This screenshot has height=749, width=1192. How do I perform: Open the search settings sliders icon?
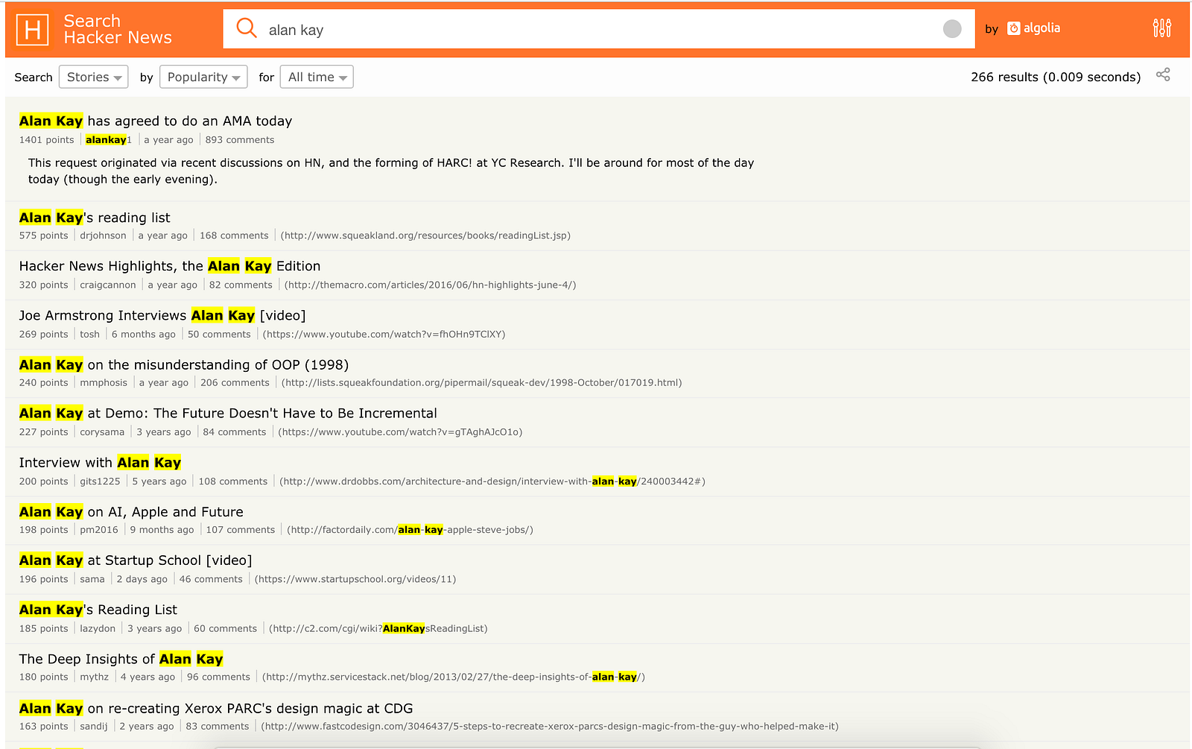[1161, 28]
